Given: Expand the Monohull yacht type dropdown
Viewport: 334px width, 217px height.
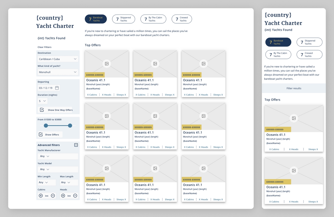Looking at the screenshot, I should coord(58,72).
